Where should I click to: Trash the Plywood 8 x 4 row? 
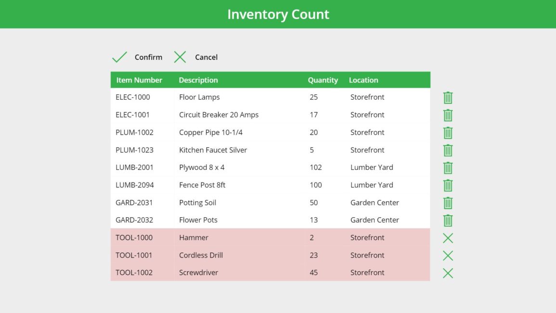click(x=448, y=168)
